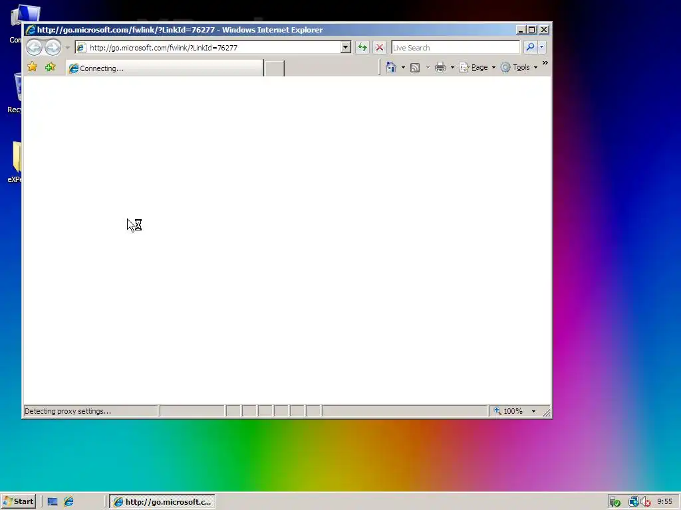Open Favorites Center star icon

(32, 67)
